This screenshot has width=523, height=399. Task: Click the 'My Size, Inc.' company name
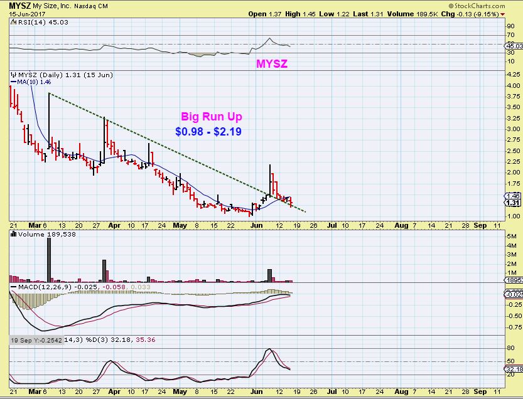[x=52, y=6]
